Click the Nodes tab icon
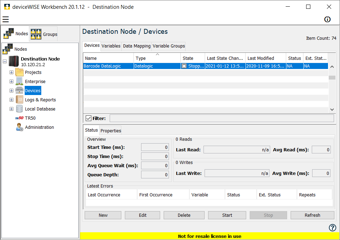 point(8,33)
